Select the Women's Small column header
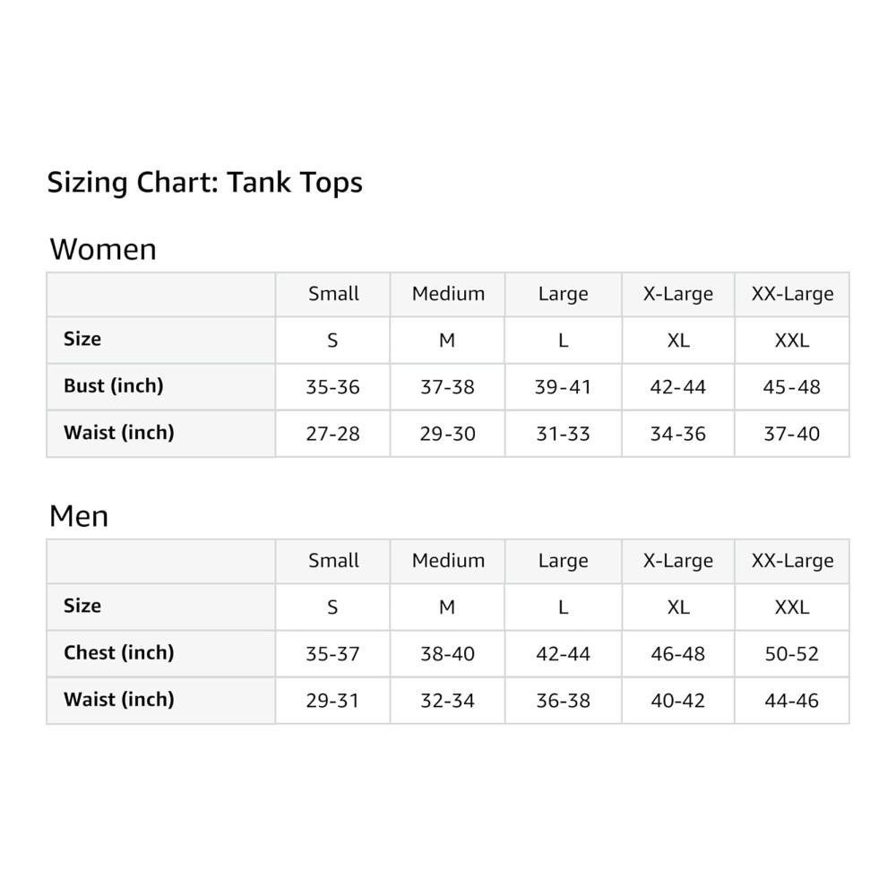Screen dimensions: 896x896 coord(333,294)
